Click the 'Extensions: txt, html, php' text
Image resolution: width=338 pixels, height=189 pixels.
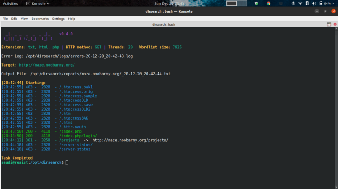coord(30,47)
